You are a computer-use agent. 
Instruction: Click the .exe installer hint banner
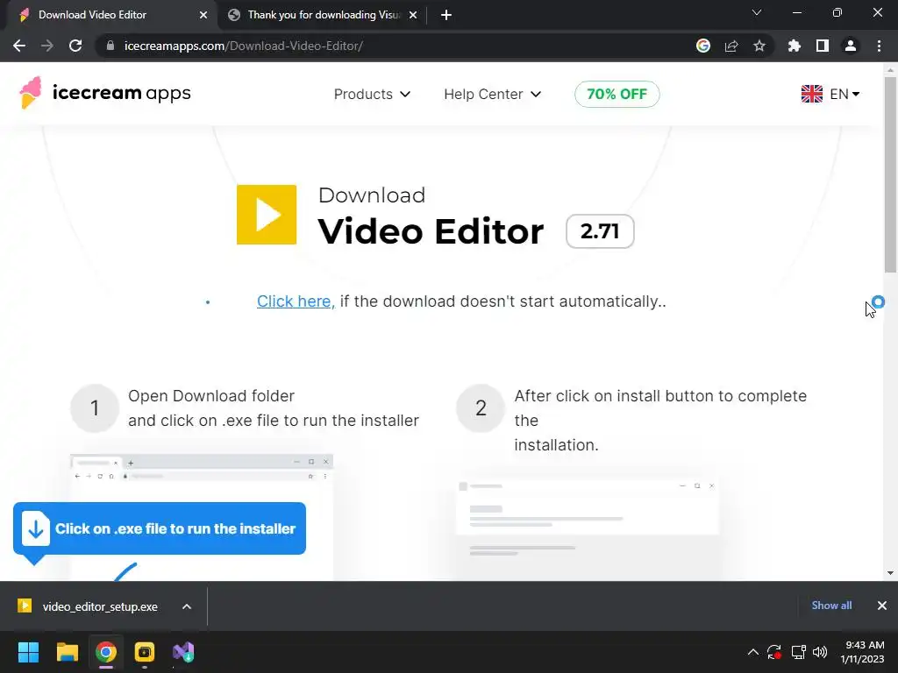click(160, 528)
